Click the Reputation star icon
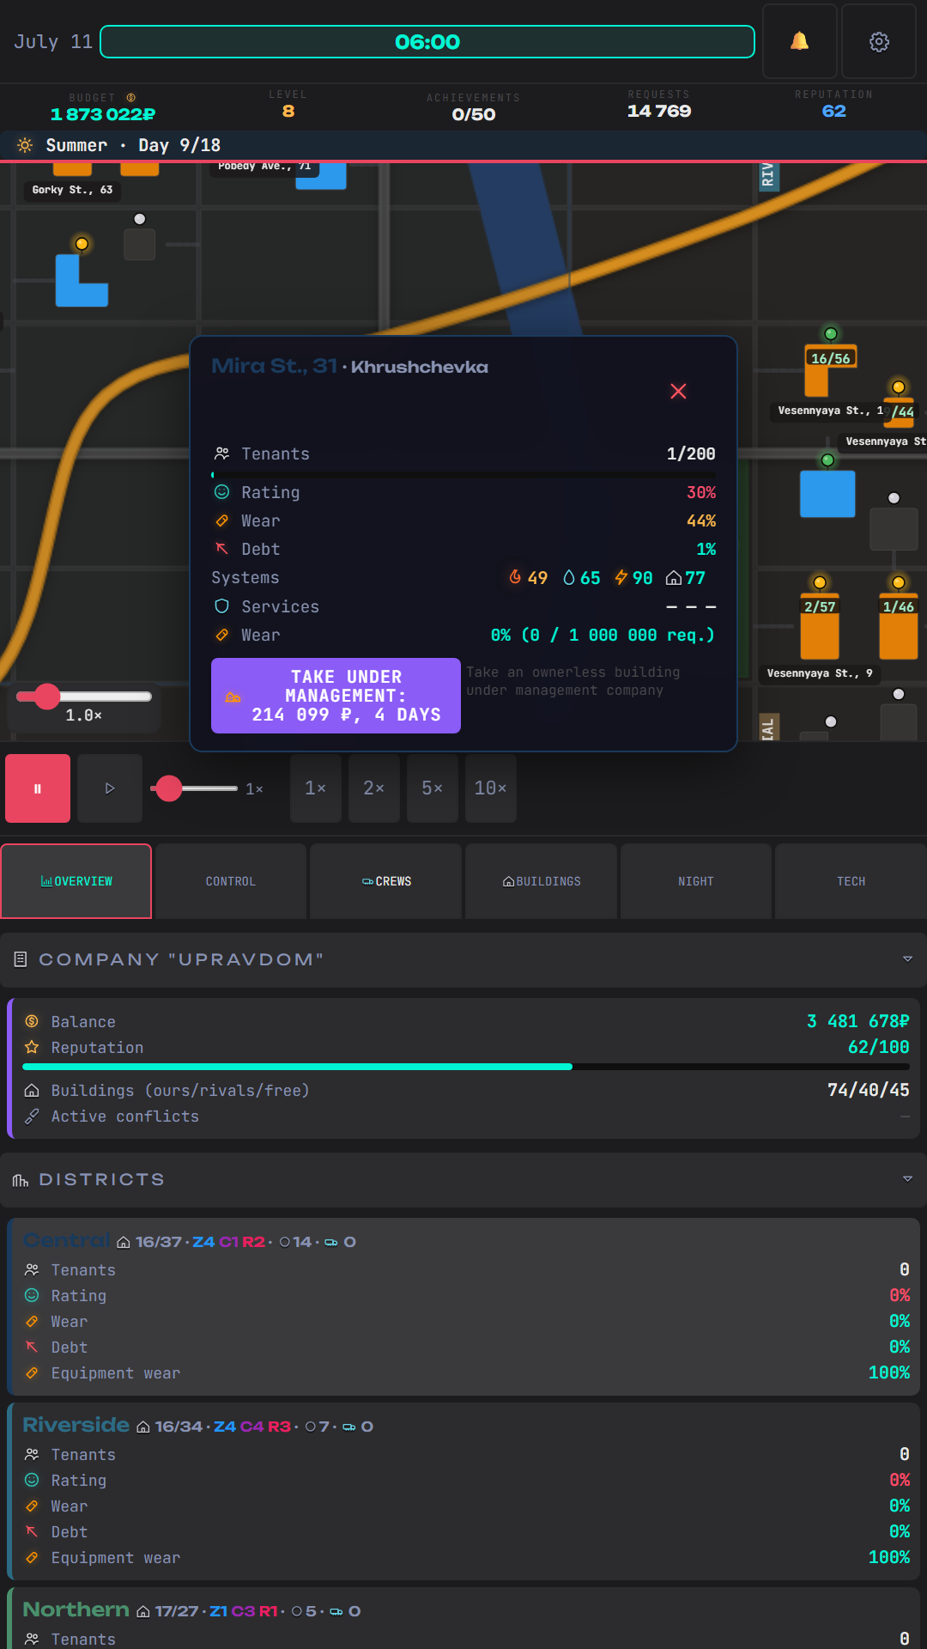The height and width of the screenshot is (1649, 927). click(32, 1047)
